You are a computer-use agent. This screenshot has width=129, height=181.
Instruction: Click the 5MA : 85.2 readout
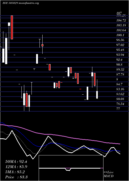click(15, 172)
